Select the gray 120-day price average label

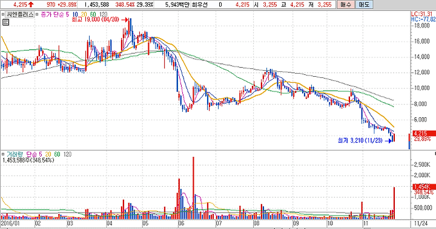(103, 15)
